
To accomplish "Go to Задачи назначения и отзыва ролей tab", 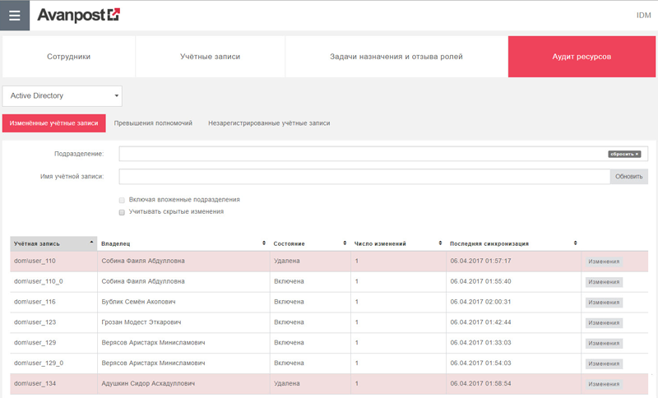I will (396, 57).
